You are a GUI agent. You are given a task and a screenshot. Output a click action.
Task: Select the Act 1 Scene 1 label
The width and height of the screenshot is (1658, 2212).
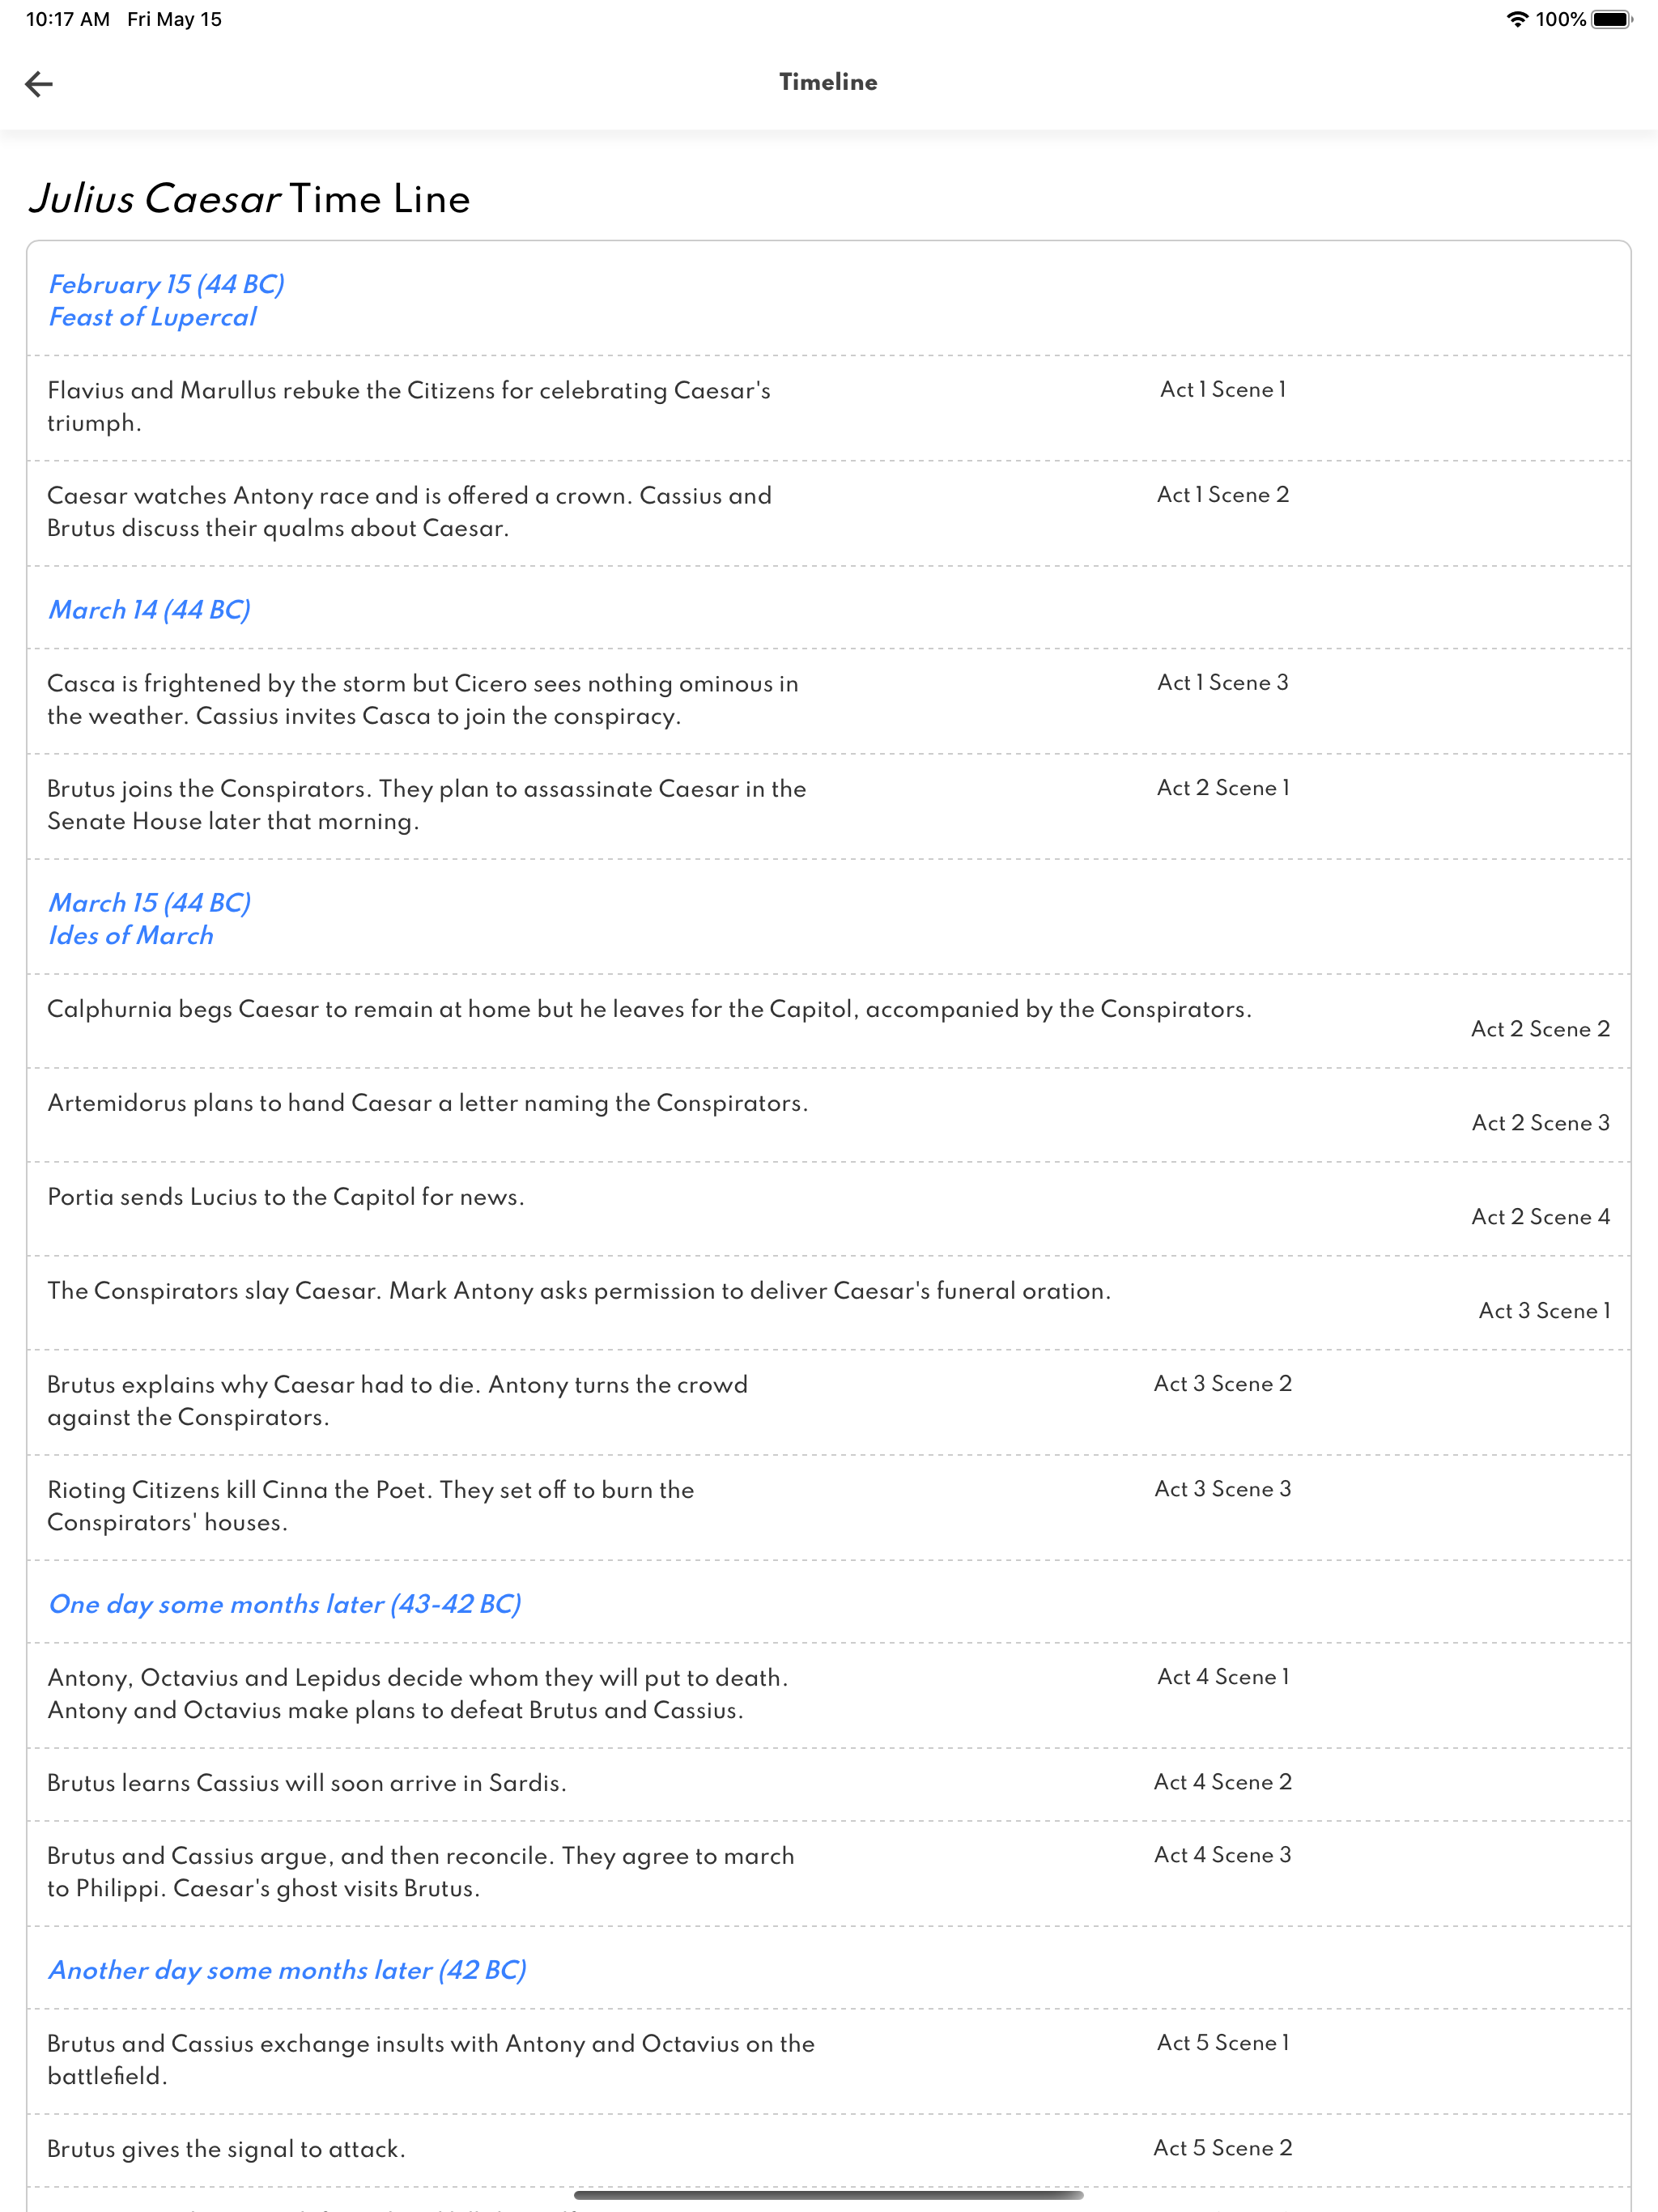click(1222, 390)
